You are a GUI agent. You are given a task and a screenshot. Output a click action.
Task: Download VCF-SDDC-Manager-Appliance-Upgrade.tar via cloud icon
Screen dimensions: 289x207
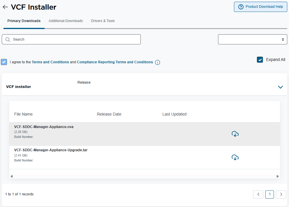(x=235, y=157)
